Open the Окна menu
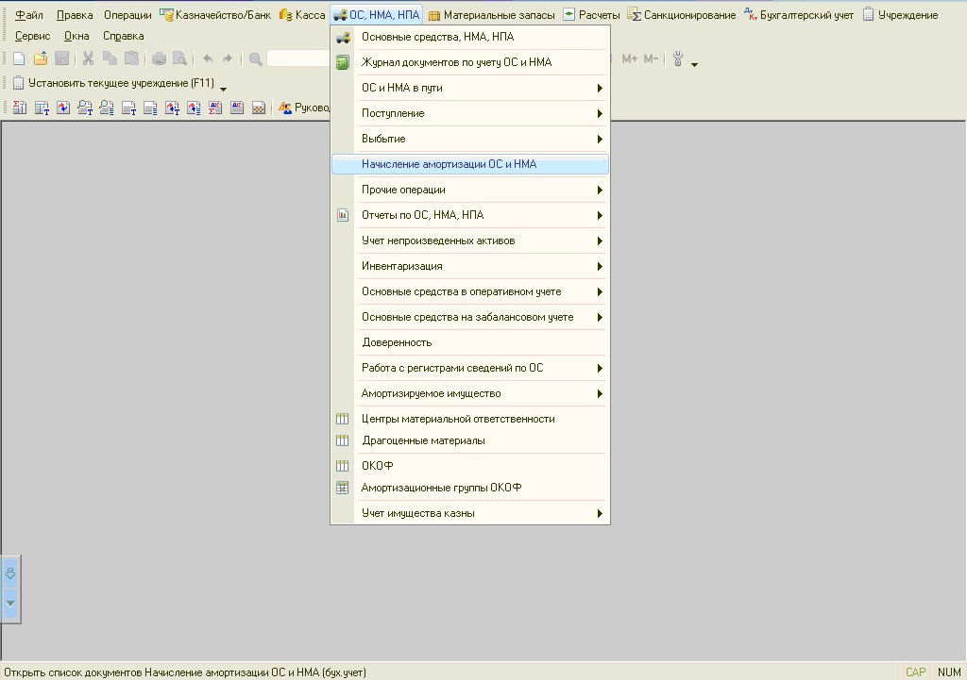This screenshot has height=680, width=967. point(76,36)
